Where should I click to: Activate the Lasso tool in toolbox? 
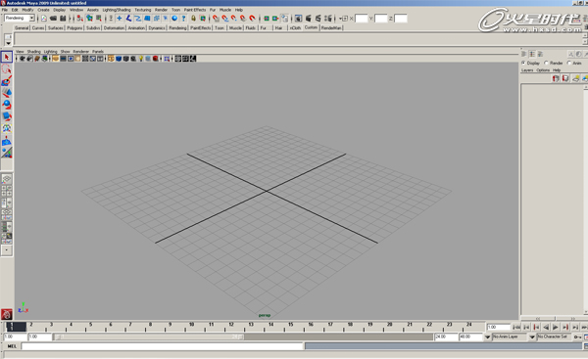(x=7, y=68)
